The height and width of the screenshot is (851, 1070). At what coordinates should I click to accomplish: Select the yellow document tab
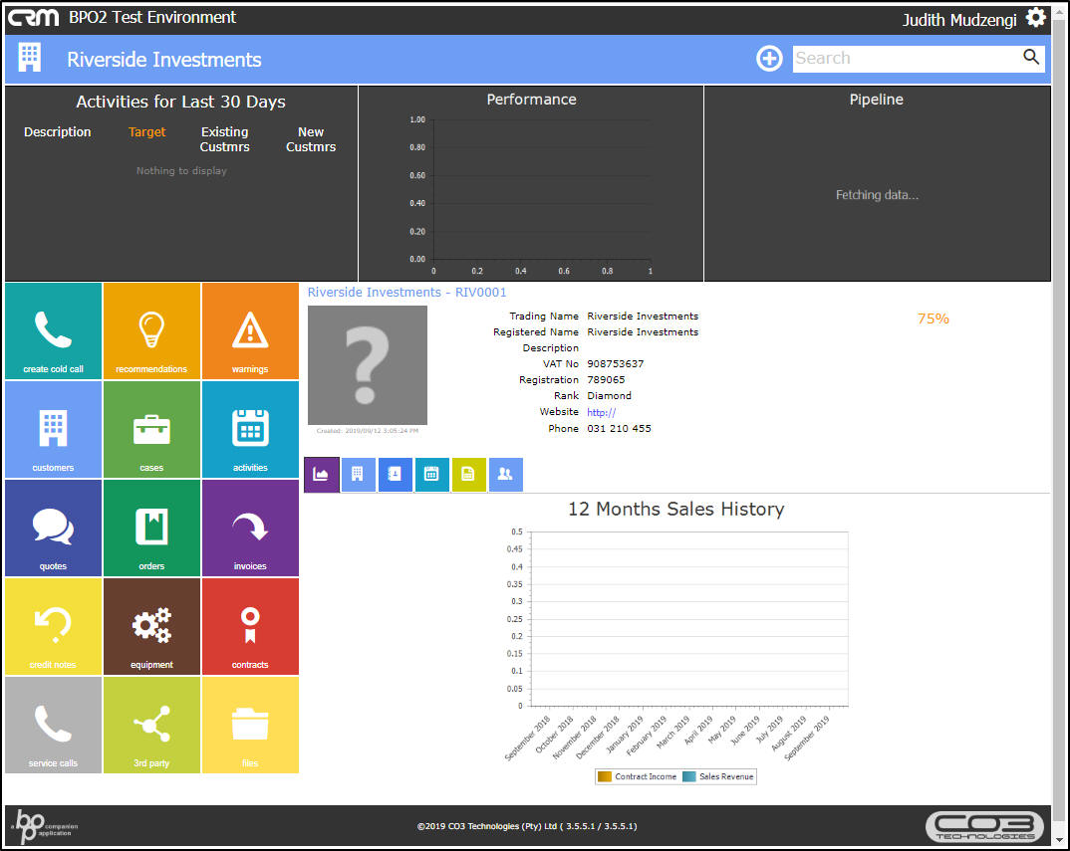(468, 475)
